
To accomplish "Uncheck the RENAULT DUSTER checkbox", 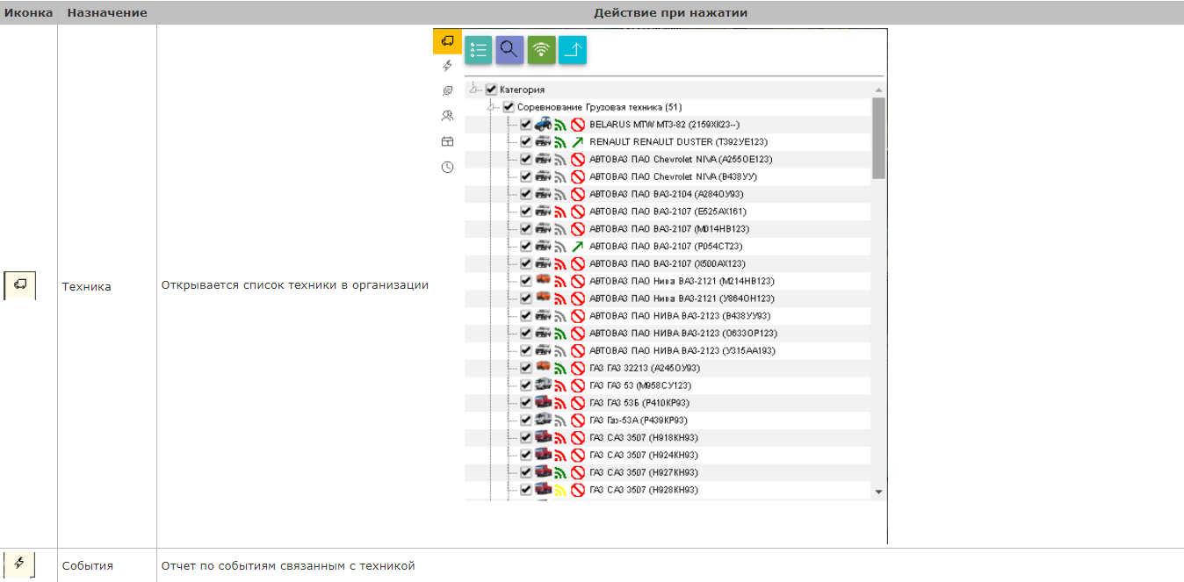I will pos(525,141).
